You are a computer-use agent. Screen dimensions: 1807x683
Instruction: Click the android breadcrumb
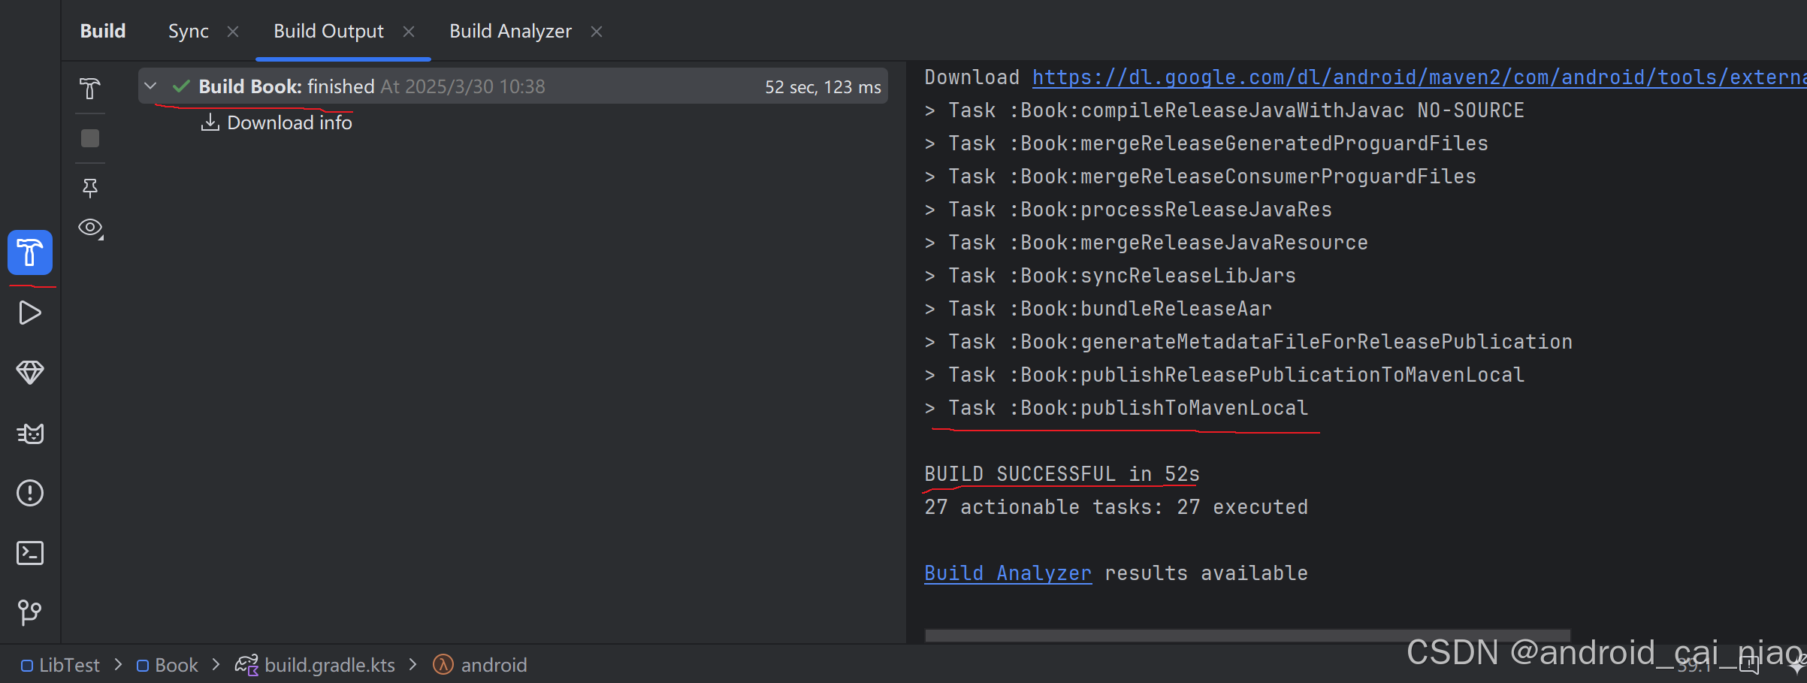click(x=480, y=665)
